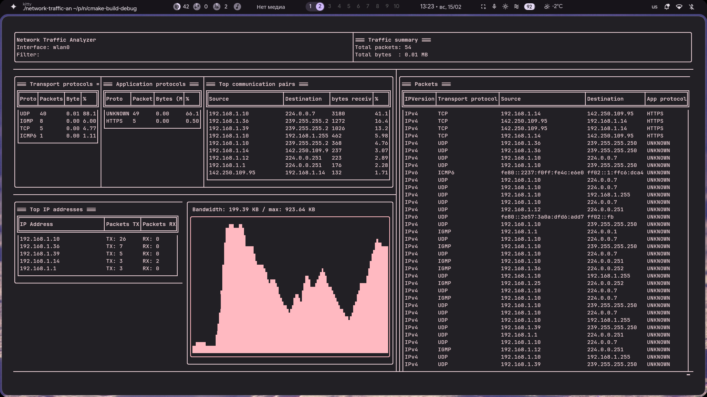Select the UNKNOWN row in Application protocols
The image size is (707, 397).
click(153, 114)
